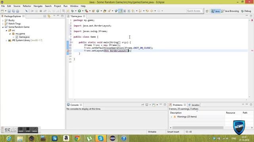Screen dimensions: 254x142
Task: Click the Debug bug toolbar icon
Action: click(72, 11)
